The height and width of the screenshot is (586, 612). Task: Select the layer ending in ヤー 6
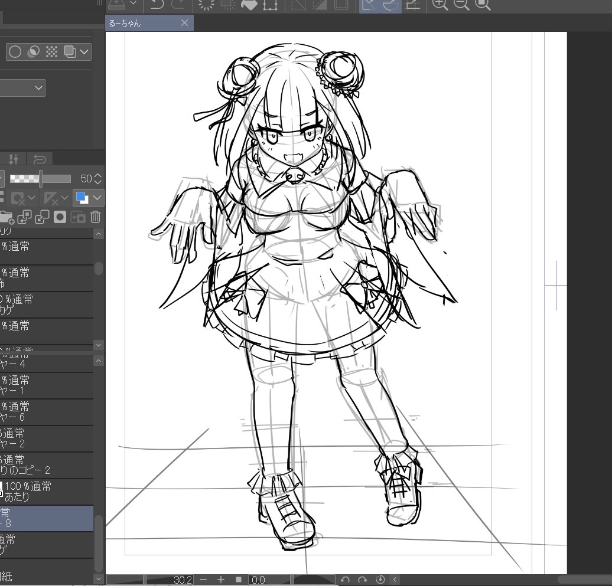pos(47,412)
